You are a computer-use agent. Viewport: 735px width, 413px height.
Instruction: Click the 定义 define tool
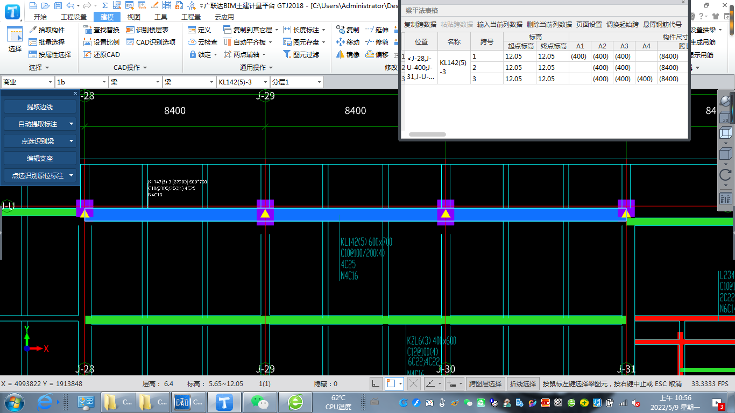[200, 30]
